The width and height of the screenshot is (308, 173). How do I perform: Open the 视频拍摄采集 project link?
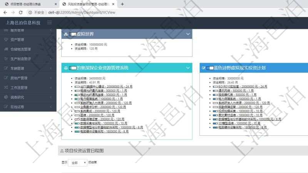(240, 111)
